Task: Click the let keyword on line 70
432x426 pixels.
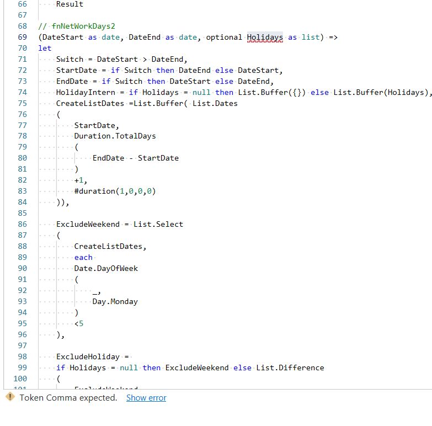Action: 45,48
